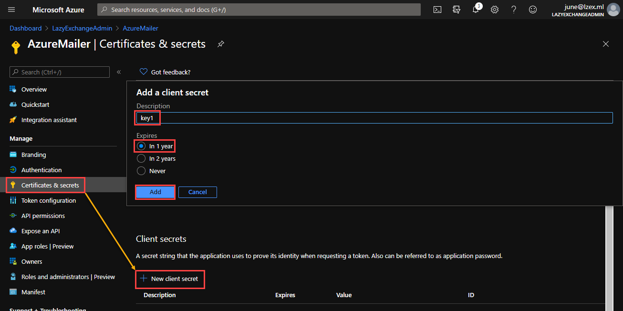Click the Quickstart cloud icon
This screenshot has width=623, height=311.
pyautogui.click(x=13, y=104)
